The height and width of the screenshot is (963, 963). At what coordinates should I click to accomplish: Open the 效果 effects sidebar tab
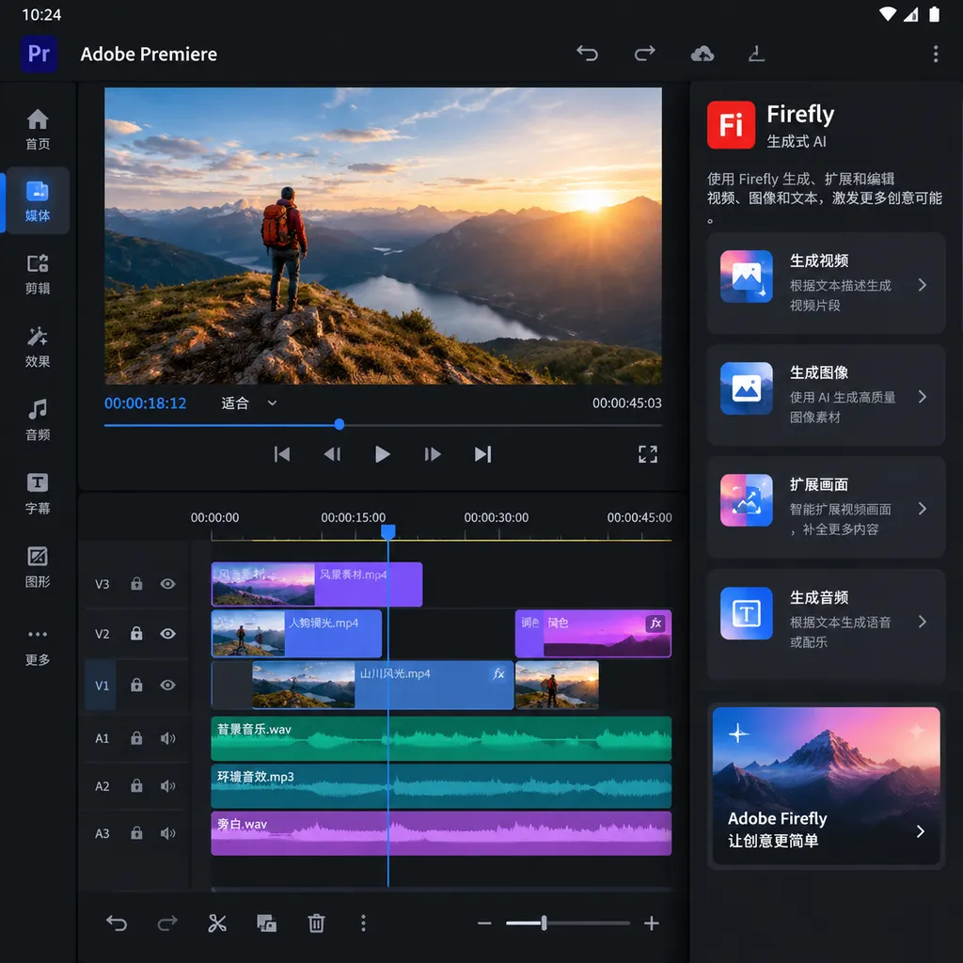(x=38, y=347)
